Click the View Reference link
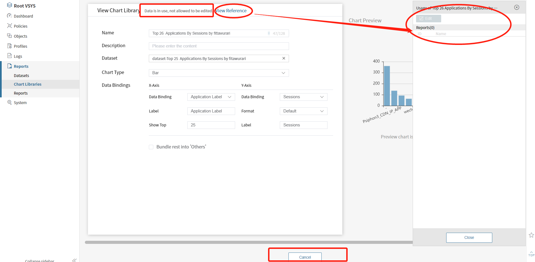This screenshot has width=535, height=262. click(x=231, y=11)
